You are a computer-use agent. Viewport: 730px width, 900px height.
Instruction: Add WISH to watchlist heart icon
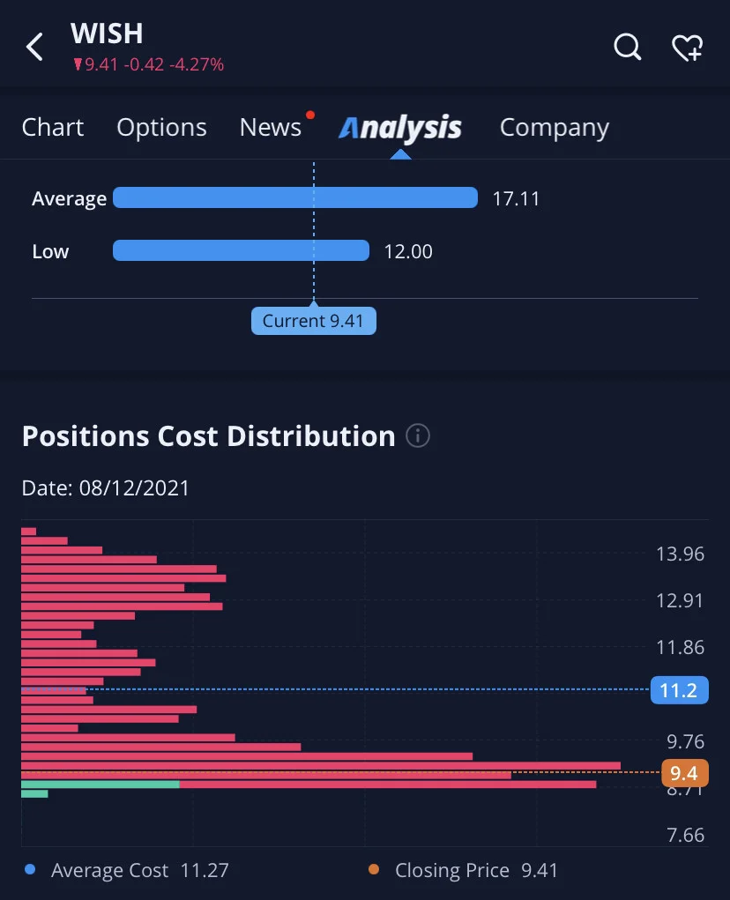(x=688, y=47)
